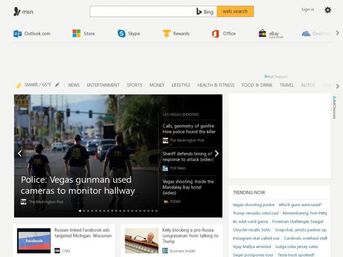Click the CNN source logo
The width and height of the screenshot is (343, 257).
tap(57, 251)
